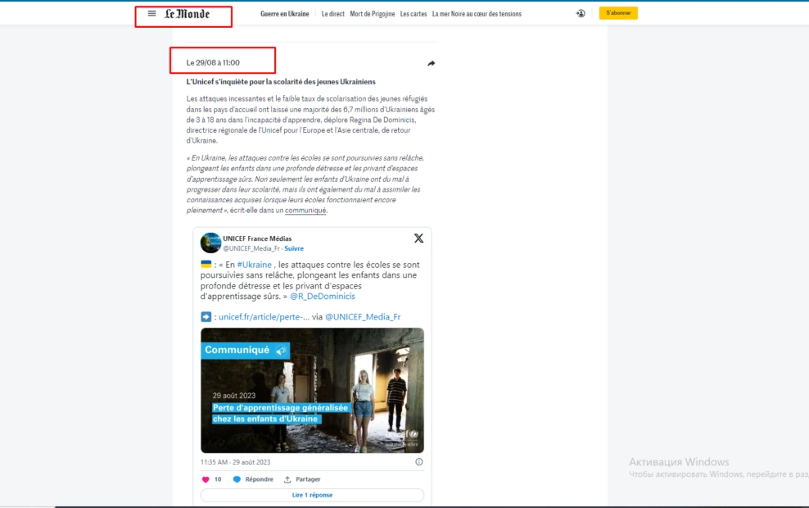This screenshot has height=508, width=809.
Task: Follow the communiqué link in the article
Action: pyautogui.click(x=305, y=210)
